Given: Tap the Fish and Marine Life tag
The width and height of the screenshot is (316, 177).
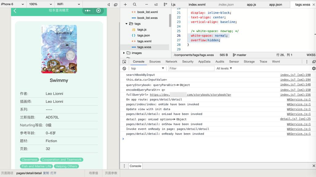Looking at the screenshot, I should pos(36,166).
